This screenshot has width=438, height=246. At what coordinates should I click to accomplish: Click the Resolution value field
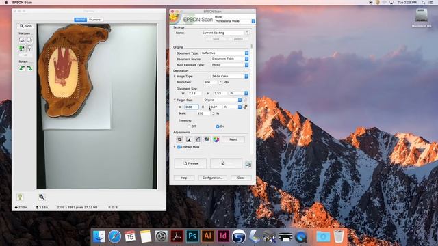(211, 82)
